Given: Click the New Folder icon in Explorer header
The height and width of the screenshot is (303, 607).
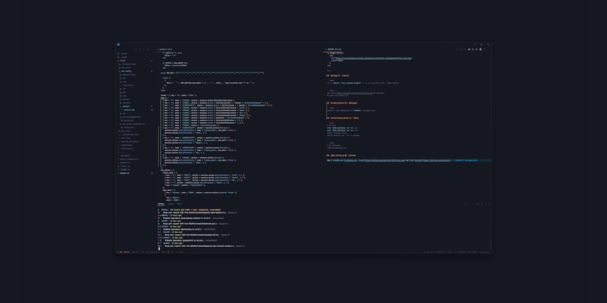Looking at the screenshot, I should pyautogui.click(x=140, y=49).
